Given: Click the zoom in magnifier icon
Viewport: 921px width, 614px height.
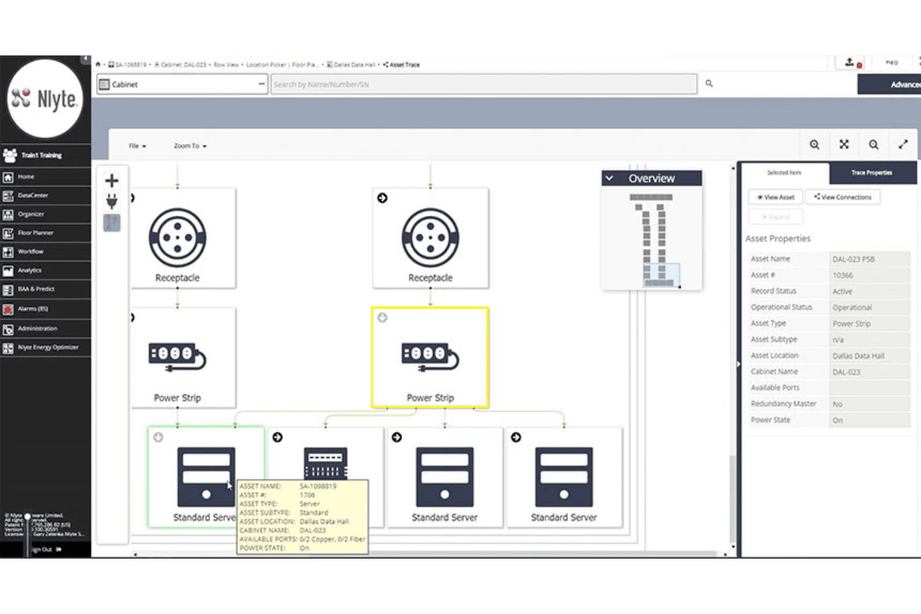Looking at the screenshot, I should tap(814, 145).
